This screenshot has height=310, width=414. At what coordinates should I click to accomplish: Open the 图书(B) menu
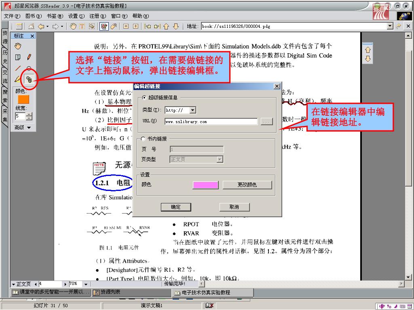34,16
